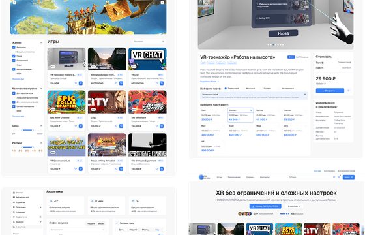Open Приложения in landing page navigation
The image size is (365, 235).
(234, 177)
